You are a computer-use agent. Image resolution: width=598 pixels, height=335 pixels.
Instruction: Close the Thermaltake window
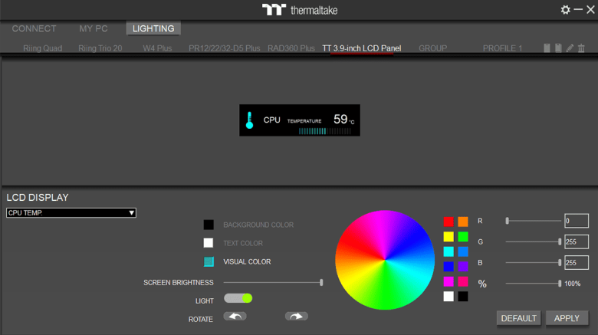tap(590, 9)
